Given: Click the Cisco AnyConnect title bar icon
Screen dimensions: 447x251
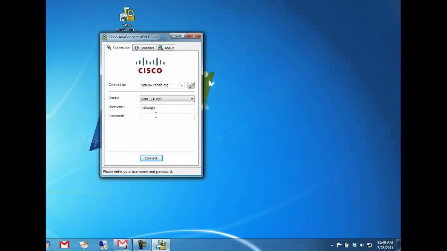Looking at the screenshot, I should pos(105,37).
